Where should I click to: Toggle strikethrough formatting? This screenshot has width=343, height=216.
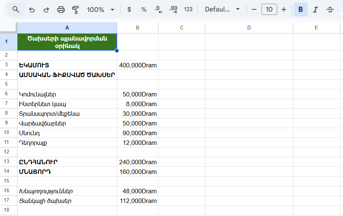[330, 9]
